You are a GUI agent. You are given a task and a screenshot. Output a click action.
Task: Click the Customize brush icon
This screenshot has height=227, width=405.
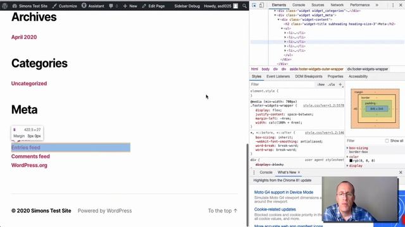tap(54, 6)
